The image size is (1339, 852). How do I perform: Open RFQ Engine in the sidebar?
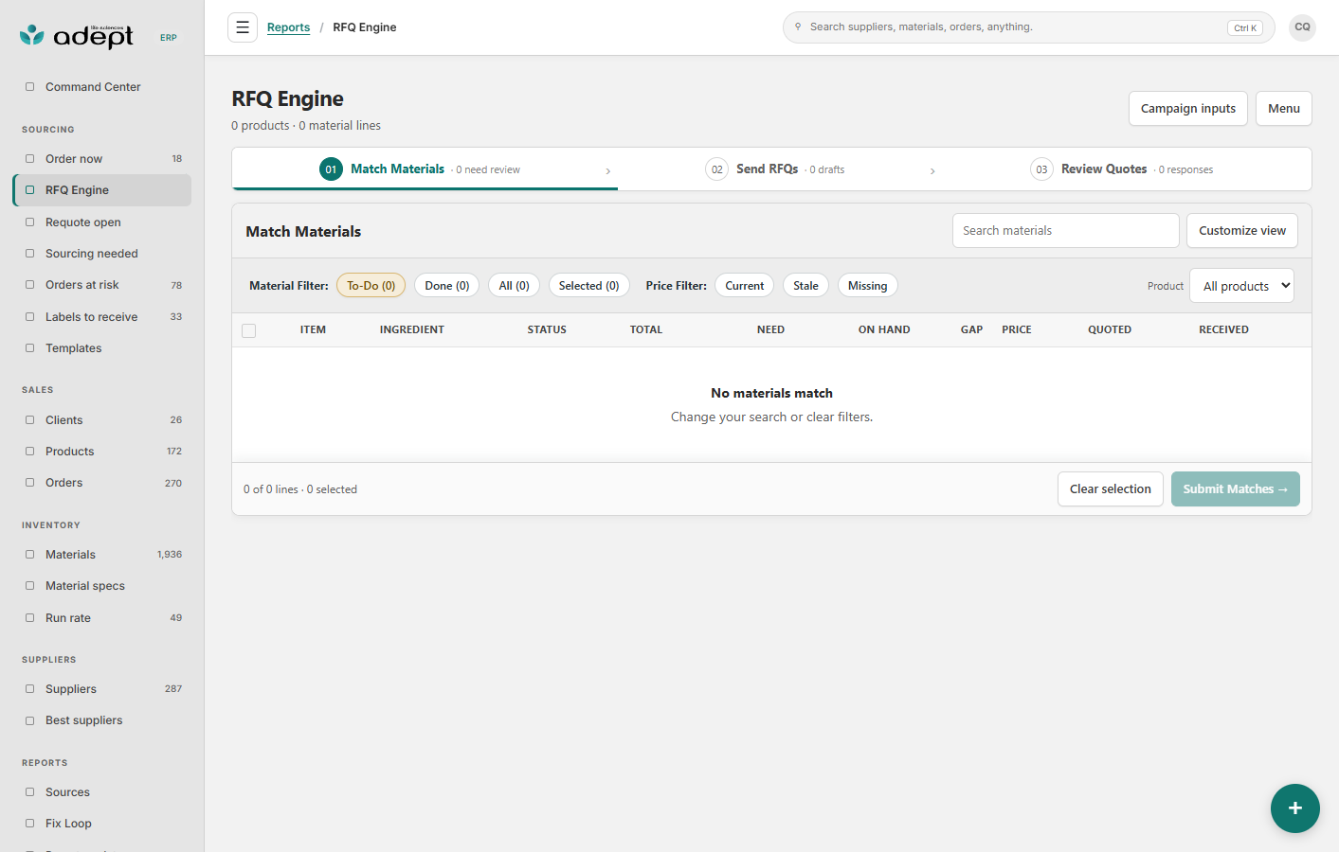102,190
